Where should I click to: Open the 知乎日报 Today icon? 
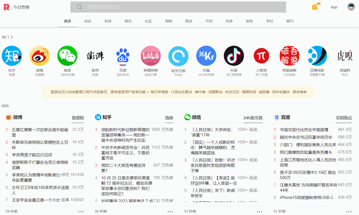(x=178, y=56)
